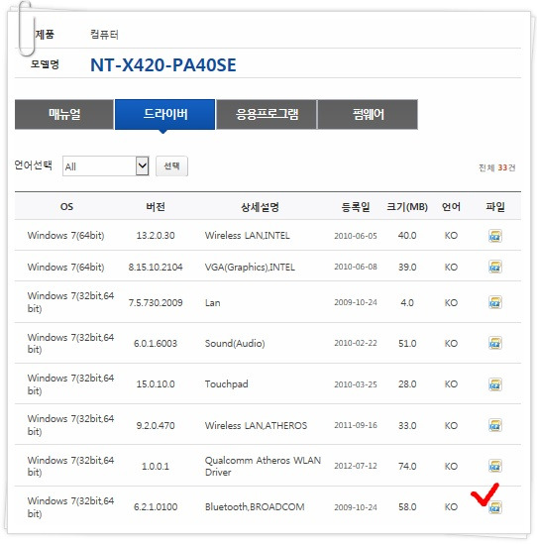Viewport: 537px width, 544px height.
Task: Click Wireless LAN,ATHEROS description
Action: pos(256,425)
